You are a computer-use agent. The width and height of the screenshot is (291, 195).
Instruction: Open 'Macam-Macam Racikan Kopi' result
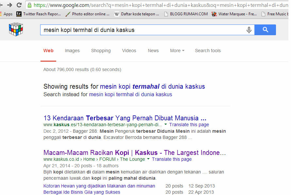[135, 153]
